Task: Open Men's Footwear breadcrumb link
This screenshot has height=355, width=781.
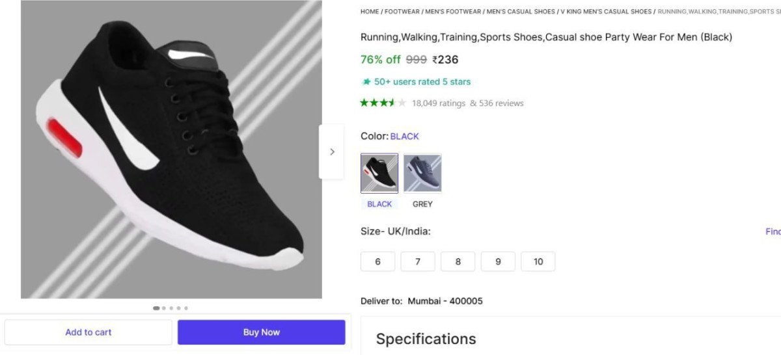Action: coord(453,12)
